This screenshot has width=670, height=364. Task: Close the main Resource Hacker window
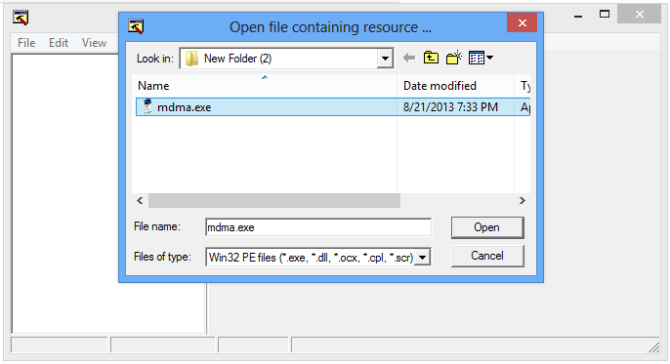pyautogui.click(x=639, y=15)
